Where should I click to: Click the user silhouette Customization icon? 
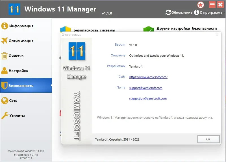(5, 71)
